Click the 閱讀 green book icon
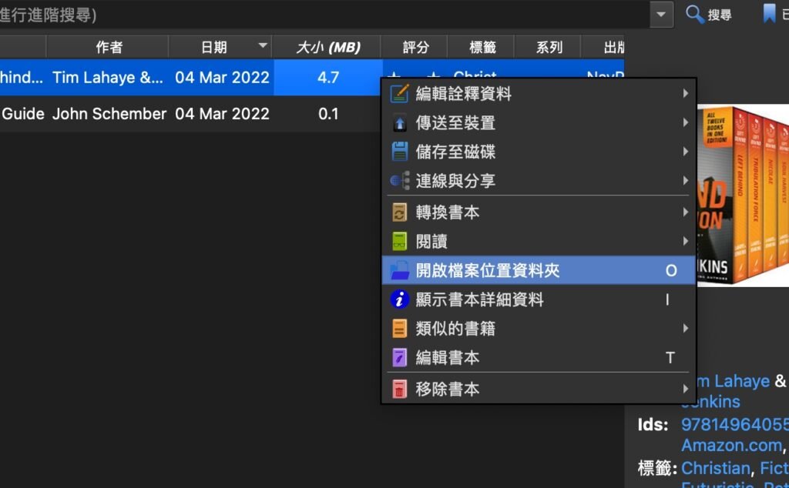Screen dimensions: 789x488 point(399,242)
